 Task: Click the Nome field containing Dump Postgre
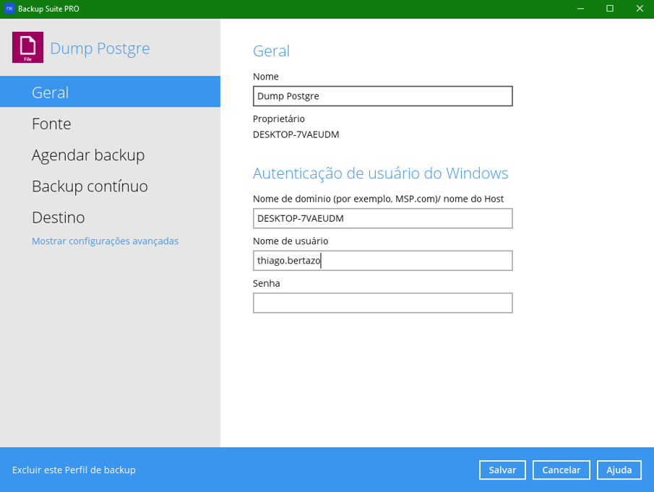[382, 96]
